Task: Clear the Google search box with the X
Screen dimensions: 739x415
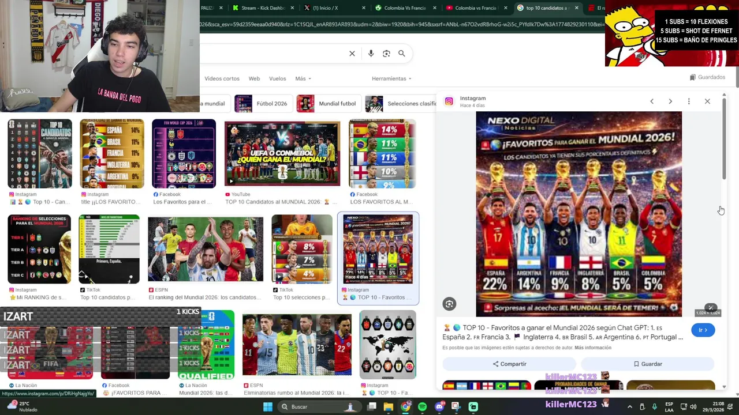Action: coord(352,54)
